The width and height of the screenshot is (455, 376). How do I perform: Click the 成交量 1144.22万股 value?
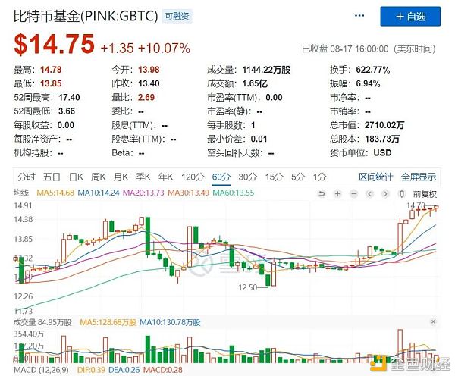pyautogui.click(x=266, y=70)
